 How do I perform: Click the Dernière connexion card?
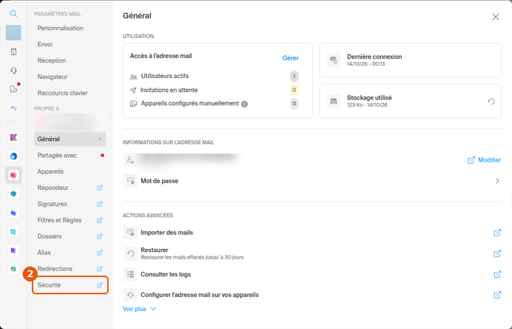click(x=410, y=60)
